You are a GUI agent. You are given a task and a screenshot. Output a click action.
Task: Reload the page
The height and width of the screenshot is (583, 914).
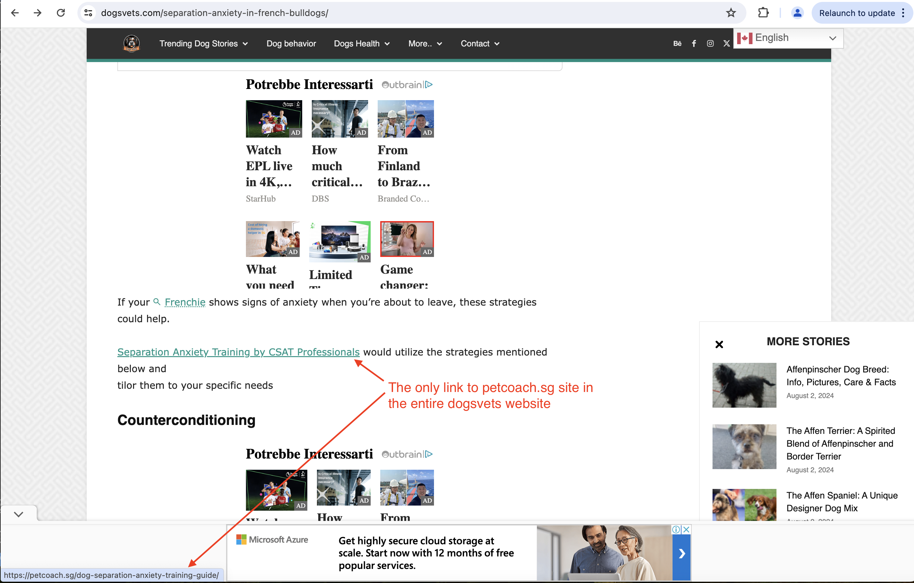tap(61, 13)
